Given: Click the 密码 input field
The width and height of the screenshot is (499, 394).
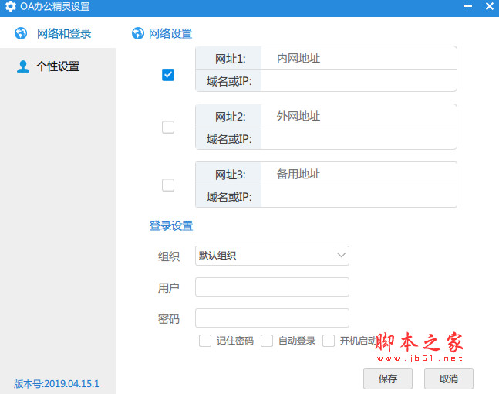Looking at the screenshot, I should pyautogui.click(x=271, y=318).
